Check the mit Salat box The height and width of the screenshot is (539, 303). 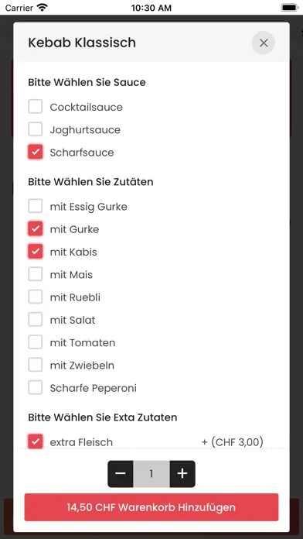pyautogui.click(x=36, y=320)
